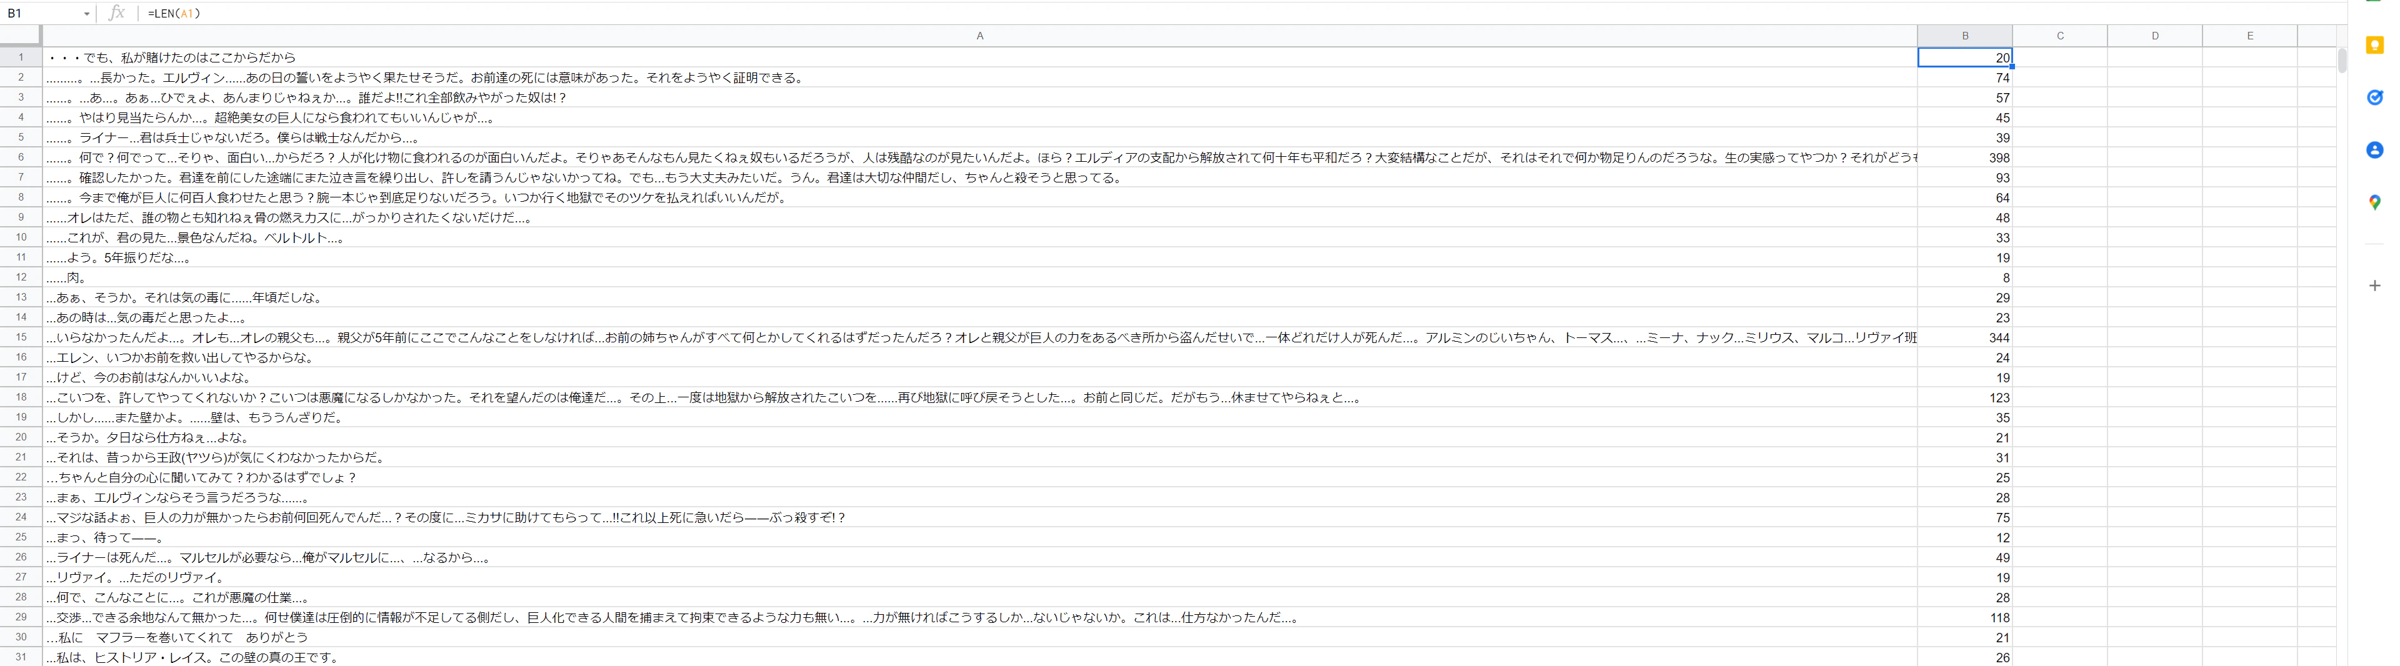The image size is (2400, 666).
Task: Select the cell starting ......。ライナー...君は兵士
Action: click(980, 137)
